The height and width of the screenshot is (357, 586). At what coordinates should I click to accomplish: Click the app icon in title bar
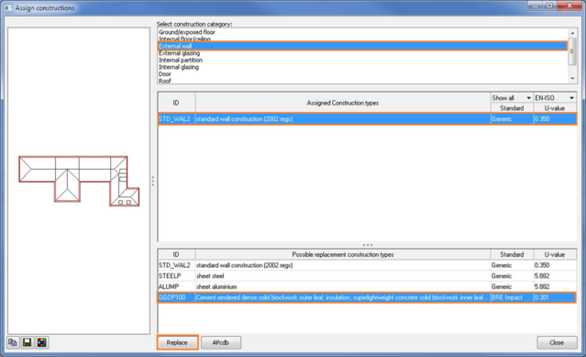8,7
